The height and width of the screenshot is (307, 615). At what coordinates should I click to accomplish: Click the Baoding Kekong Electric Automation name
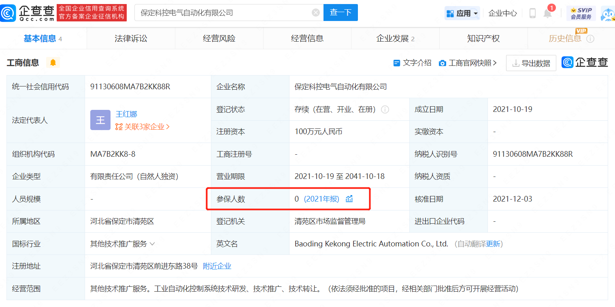[371, 244]
